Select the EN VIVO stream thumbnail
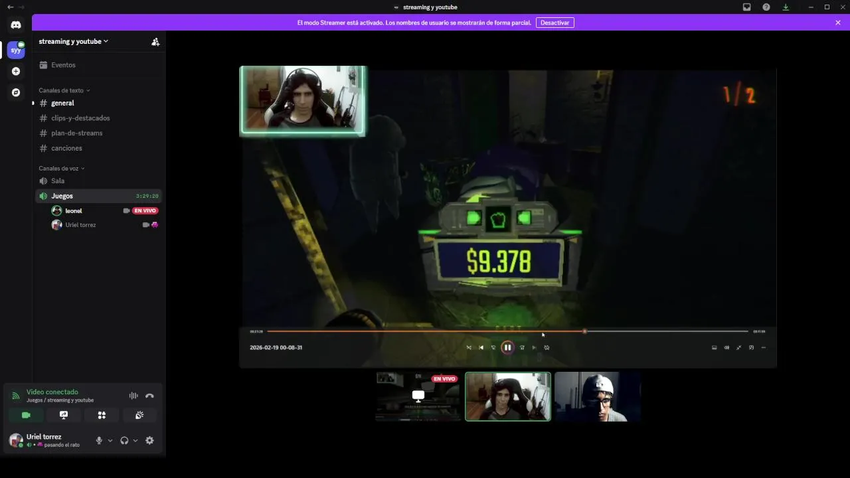 pos(418,396)
